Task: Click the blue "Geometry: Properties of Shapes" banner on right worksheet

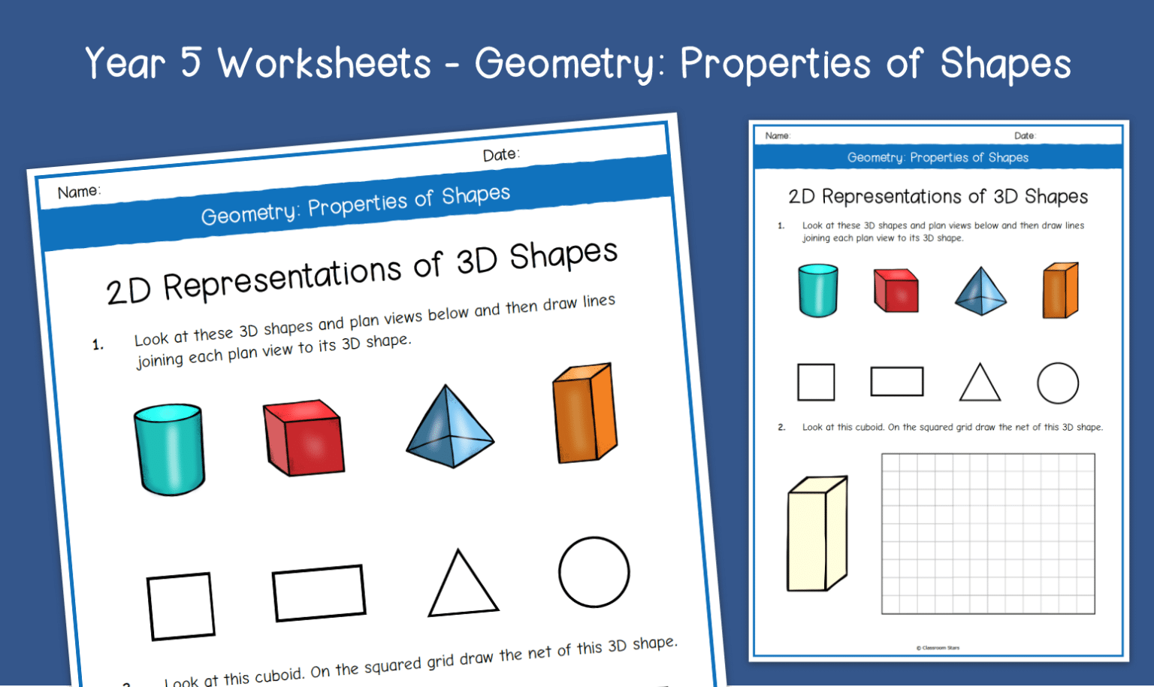Action: (x=938, y=158)
